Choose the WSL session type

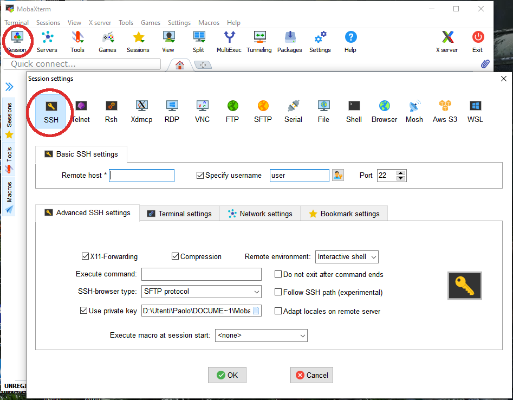(x=476, y=112)
